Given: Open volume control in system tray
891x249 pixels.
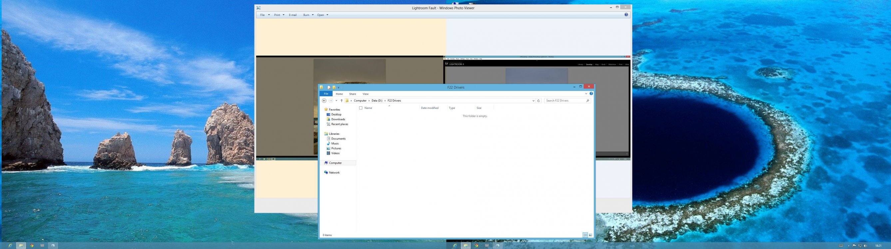Looking at the screenshot, I should [x=865, y=246].
